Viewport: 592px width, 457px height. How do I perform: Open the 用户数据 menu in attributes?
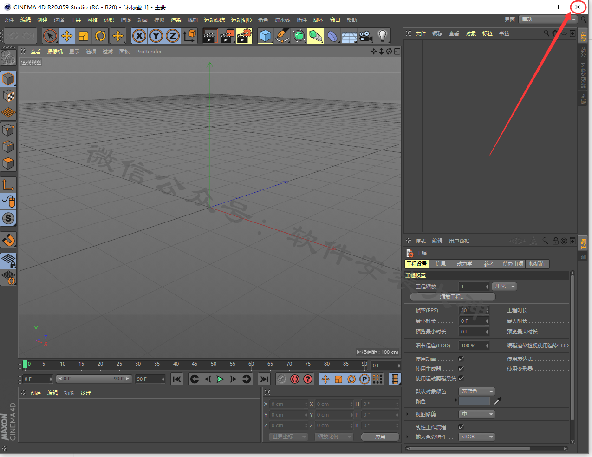[459, 241]
